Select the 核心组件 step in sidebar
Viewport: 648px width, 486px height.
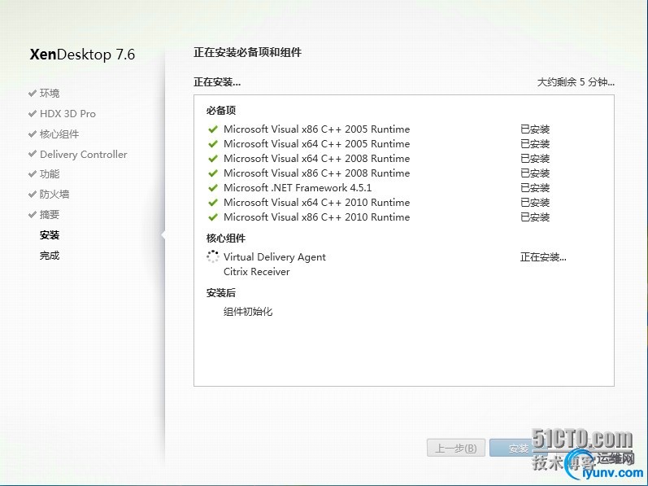coord(59,134)
